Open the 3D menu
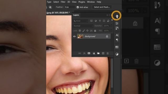The height and width of the screenshot is (94, 168). [69, 2]
